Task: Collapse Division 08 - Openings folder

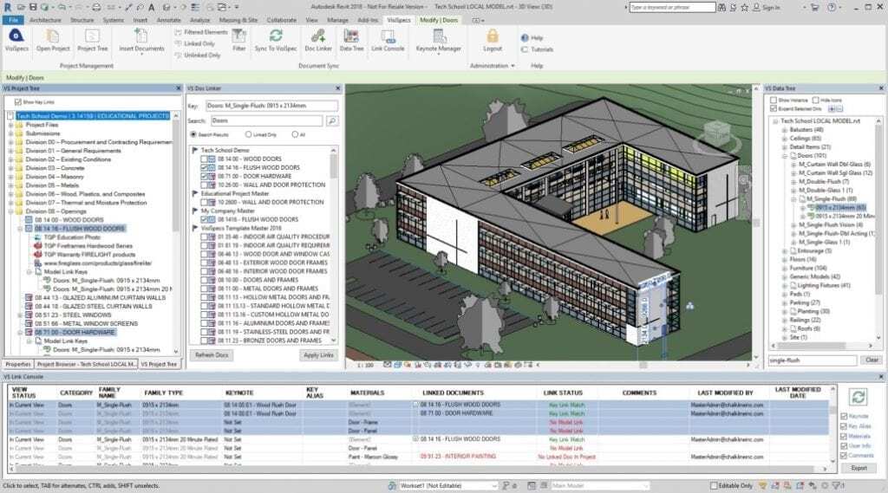Action: (x=10, y=211)
